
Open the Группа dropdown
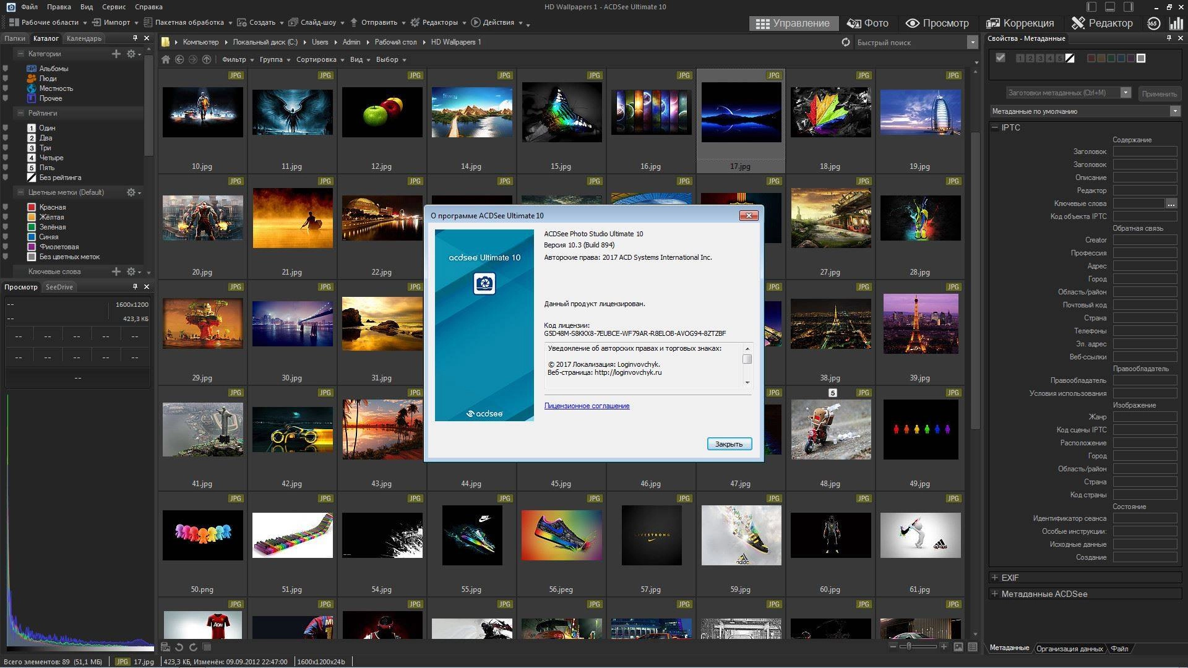tap(275, 59)
